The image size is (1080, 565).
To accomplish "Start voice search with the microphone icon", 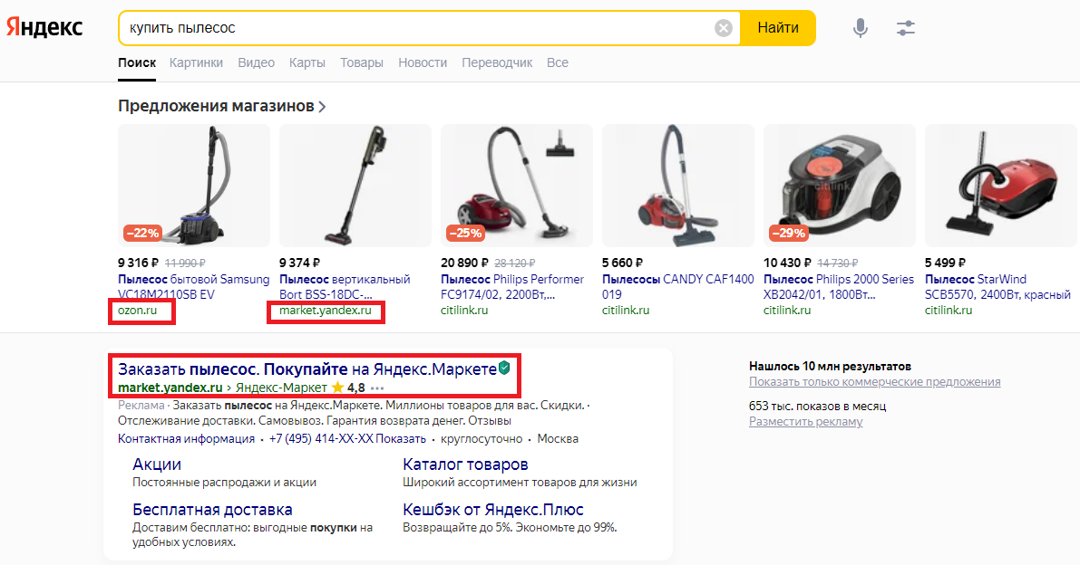I will (x=861, y=28).
